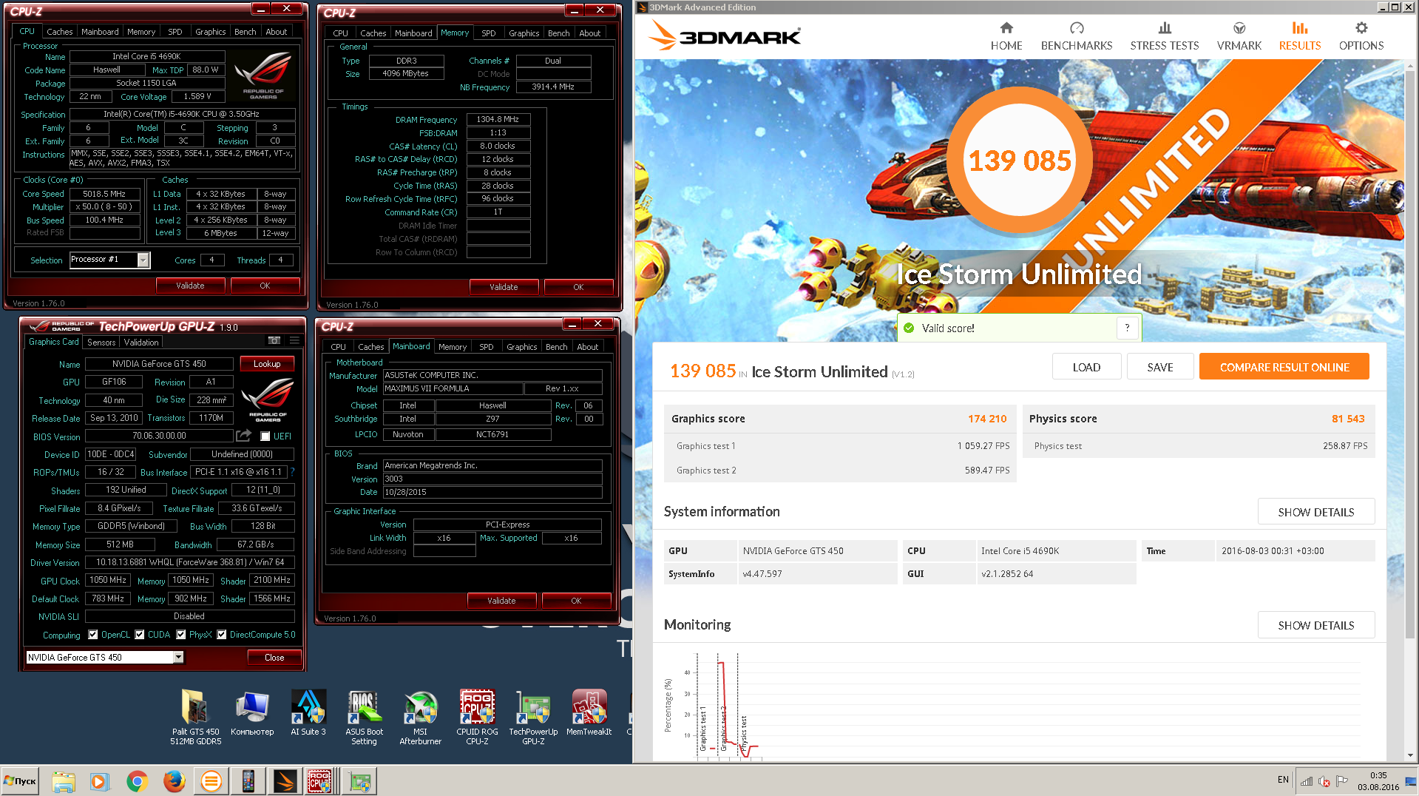Click the GPU-Z BIOS share/export icon
Image resolution: width=1419 pixels, height=796 pixels.
[x=244, y=436]
